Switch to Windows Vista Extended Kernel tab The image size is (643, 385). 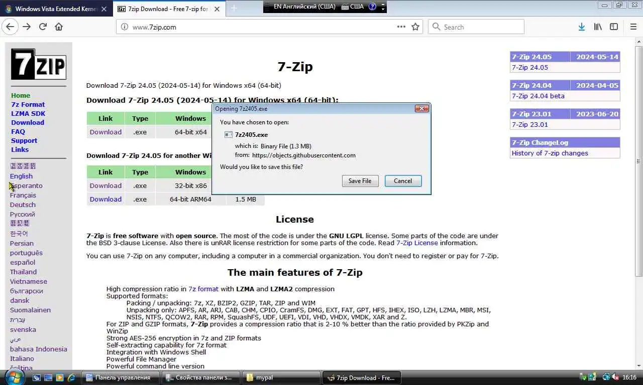[x=56, y=9]
